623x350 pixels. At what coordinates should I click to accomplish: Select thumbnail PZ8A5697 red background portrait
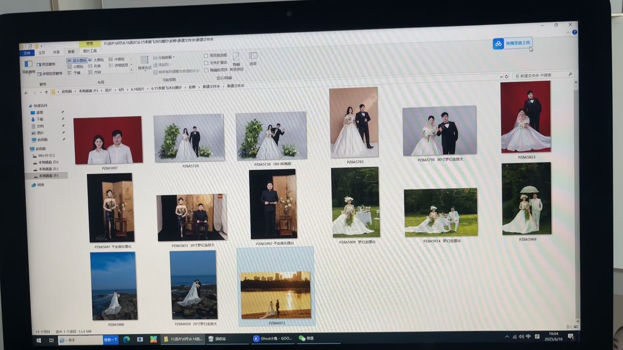point(108,140)
